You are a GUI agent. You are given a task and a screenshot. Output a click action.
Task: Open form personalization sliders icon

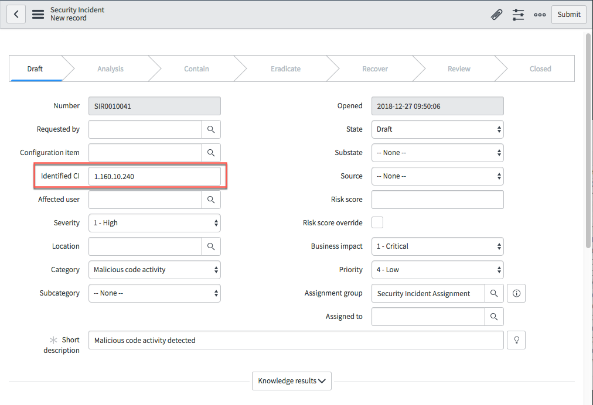click(x=518, y=15)
